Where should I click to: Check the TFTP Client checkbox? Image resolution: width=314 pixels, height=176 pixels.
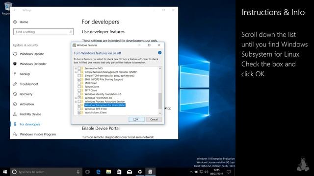(x=79, y=90)
